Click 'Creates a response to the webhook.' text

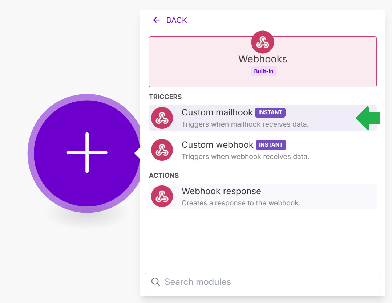coord(241,203)
